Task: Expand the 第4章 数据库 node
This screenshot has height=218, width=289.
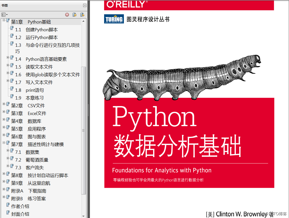Action: tap(4, 119)
